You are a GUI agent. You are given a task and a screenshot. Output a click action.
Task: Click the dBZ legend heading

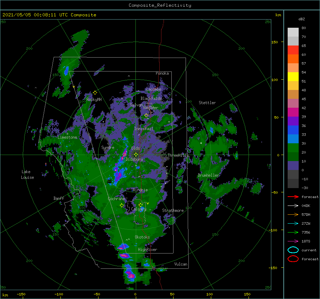coord(302,19)
